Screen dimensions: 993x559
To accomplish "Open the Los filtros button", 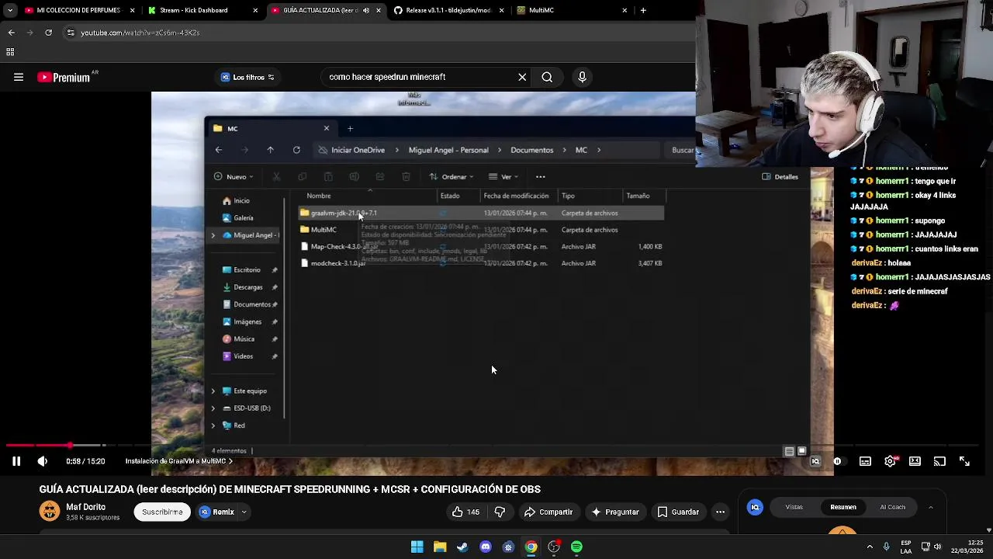I will click(x=247, y=77).
